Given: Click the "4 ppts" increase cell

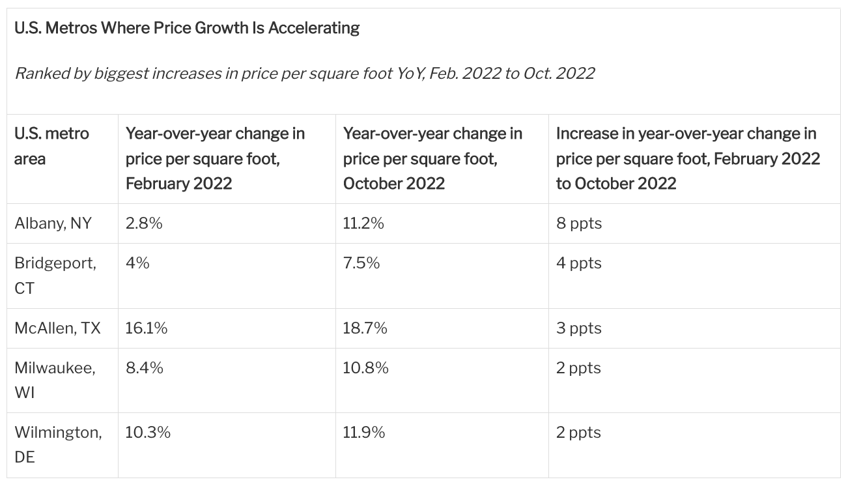Looking at the screenshot, I should [579, 263].
